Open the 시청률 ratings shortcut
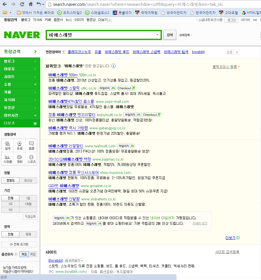The height and width of the screenshot is (280, 261). point(7,159)
